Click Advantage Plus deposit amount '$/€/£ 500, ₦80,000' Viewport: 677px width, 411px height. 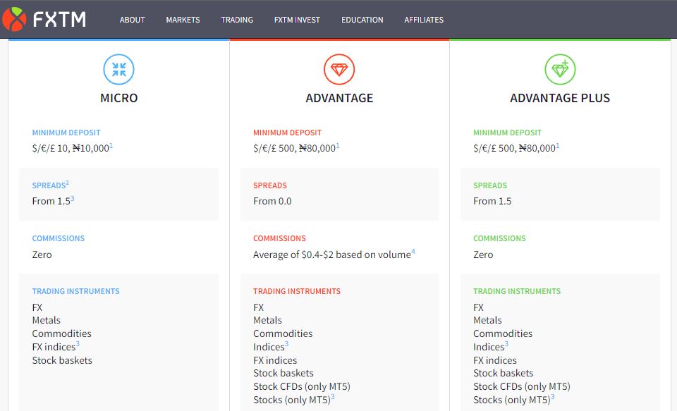click(x=514, y=149)
